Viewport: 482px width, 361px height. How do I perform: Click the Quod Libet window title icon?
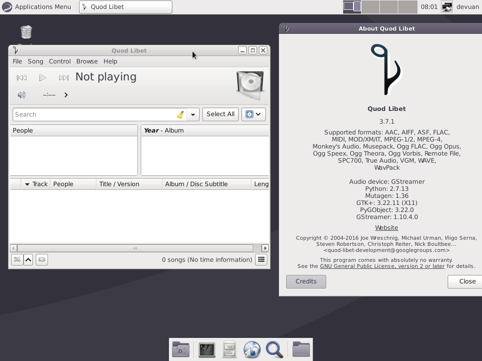point(16,50)
